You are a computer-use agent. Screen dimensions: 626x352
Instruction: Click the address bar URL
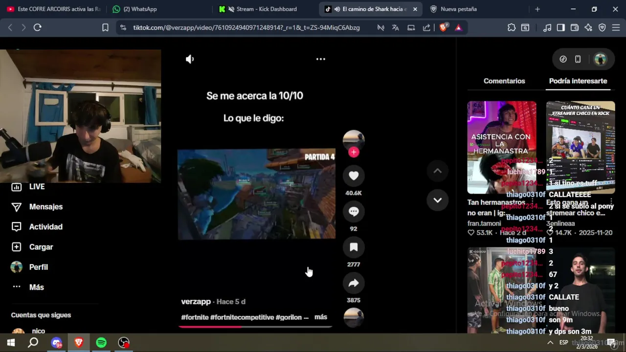click(x=246, y=28)
